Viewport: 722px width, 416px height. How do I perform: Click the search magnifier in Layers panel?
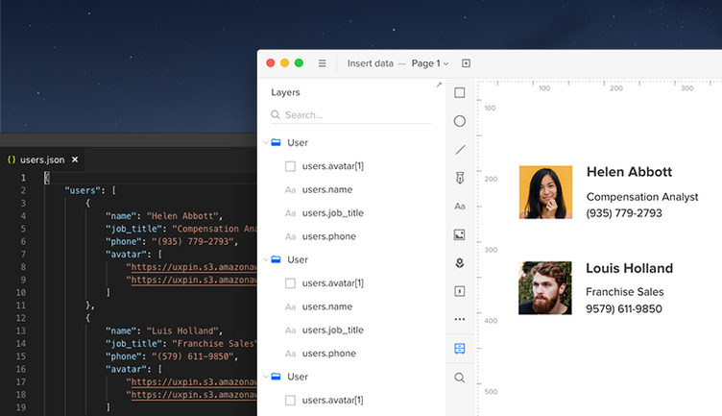(276, 114)
